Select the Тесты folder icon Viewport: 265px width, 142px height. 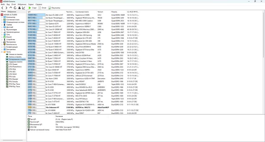(x=5, y=52)
